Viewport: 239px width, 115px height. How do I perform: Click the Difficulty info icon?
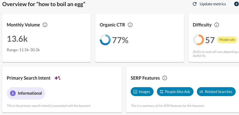tap(217, 25)
